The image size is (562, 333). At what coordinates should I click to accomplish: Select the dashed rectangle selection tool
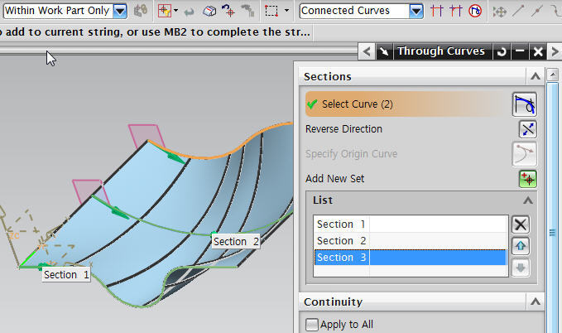[271, 11]
